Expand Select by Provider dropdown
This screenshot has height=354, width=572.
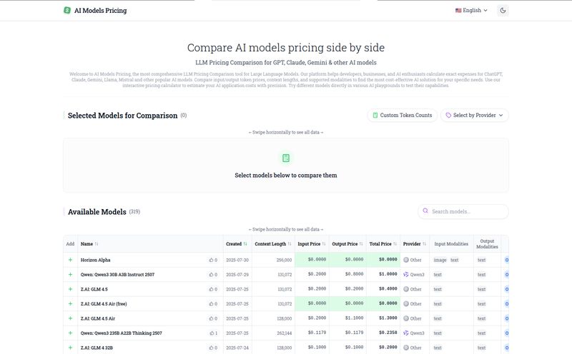point(474,115)
